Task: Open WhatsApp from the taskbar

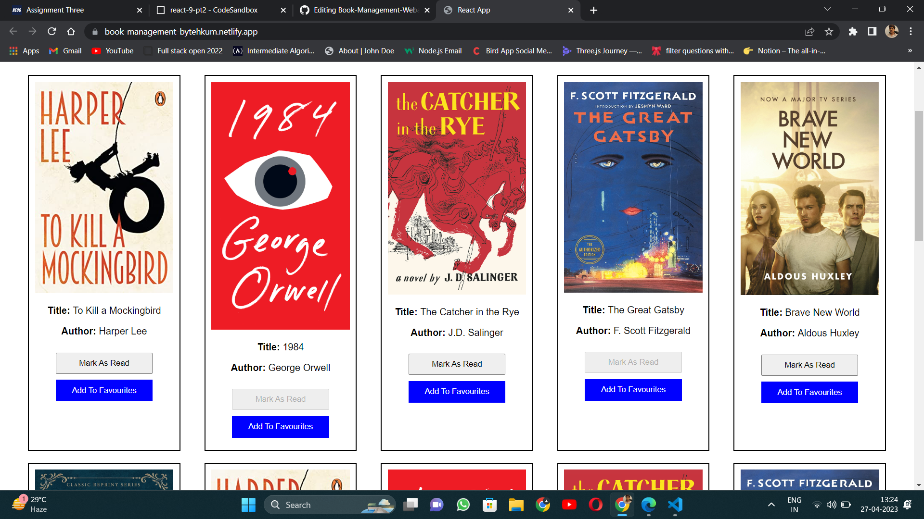Action: 462,505
